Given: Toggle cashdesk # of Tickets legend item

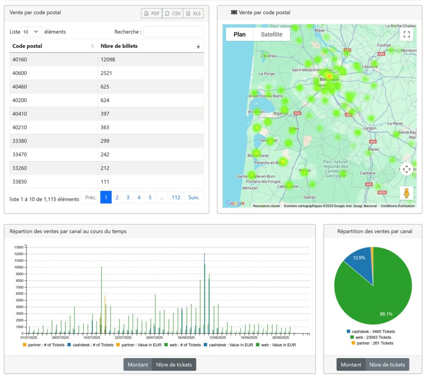Looking at the screenshot, I should pyautogui.click(x=90, y=345).
